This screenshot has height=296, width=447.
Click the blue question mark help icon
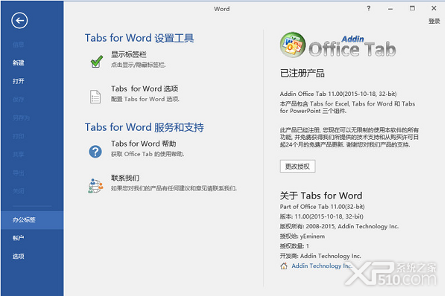[95, 152]
